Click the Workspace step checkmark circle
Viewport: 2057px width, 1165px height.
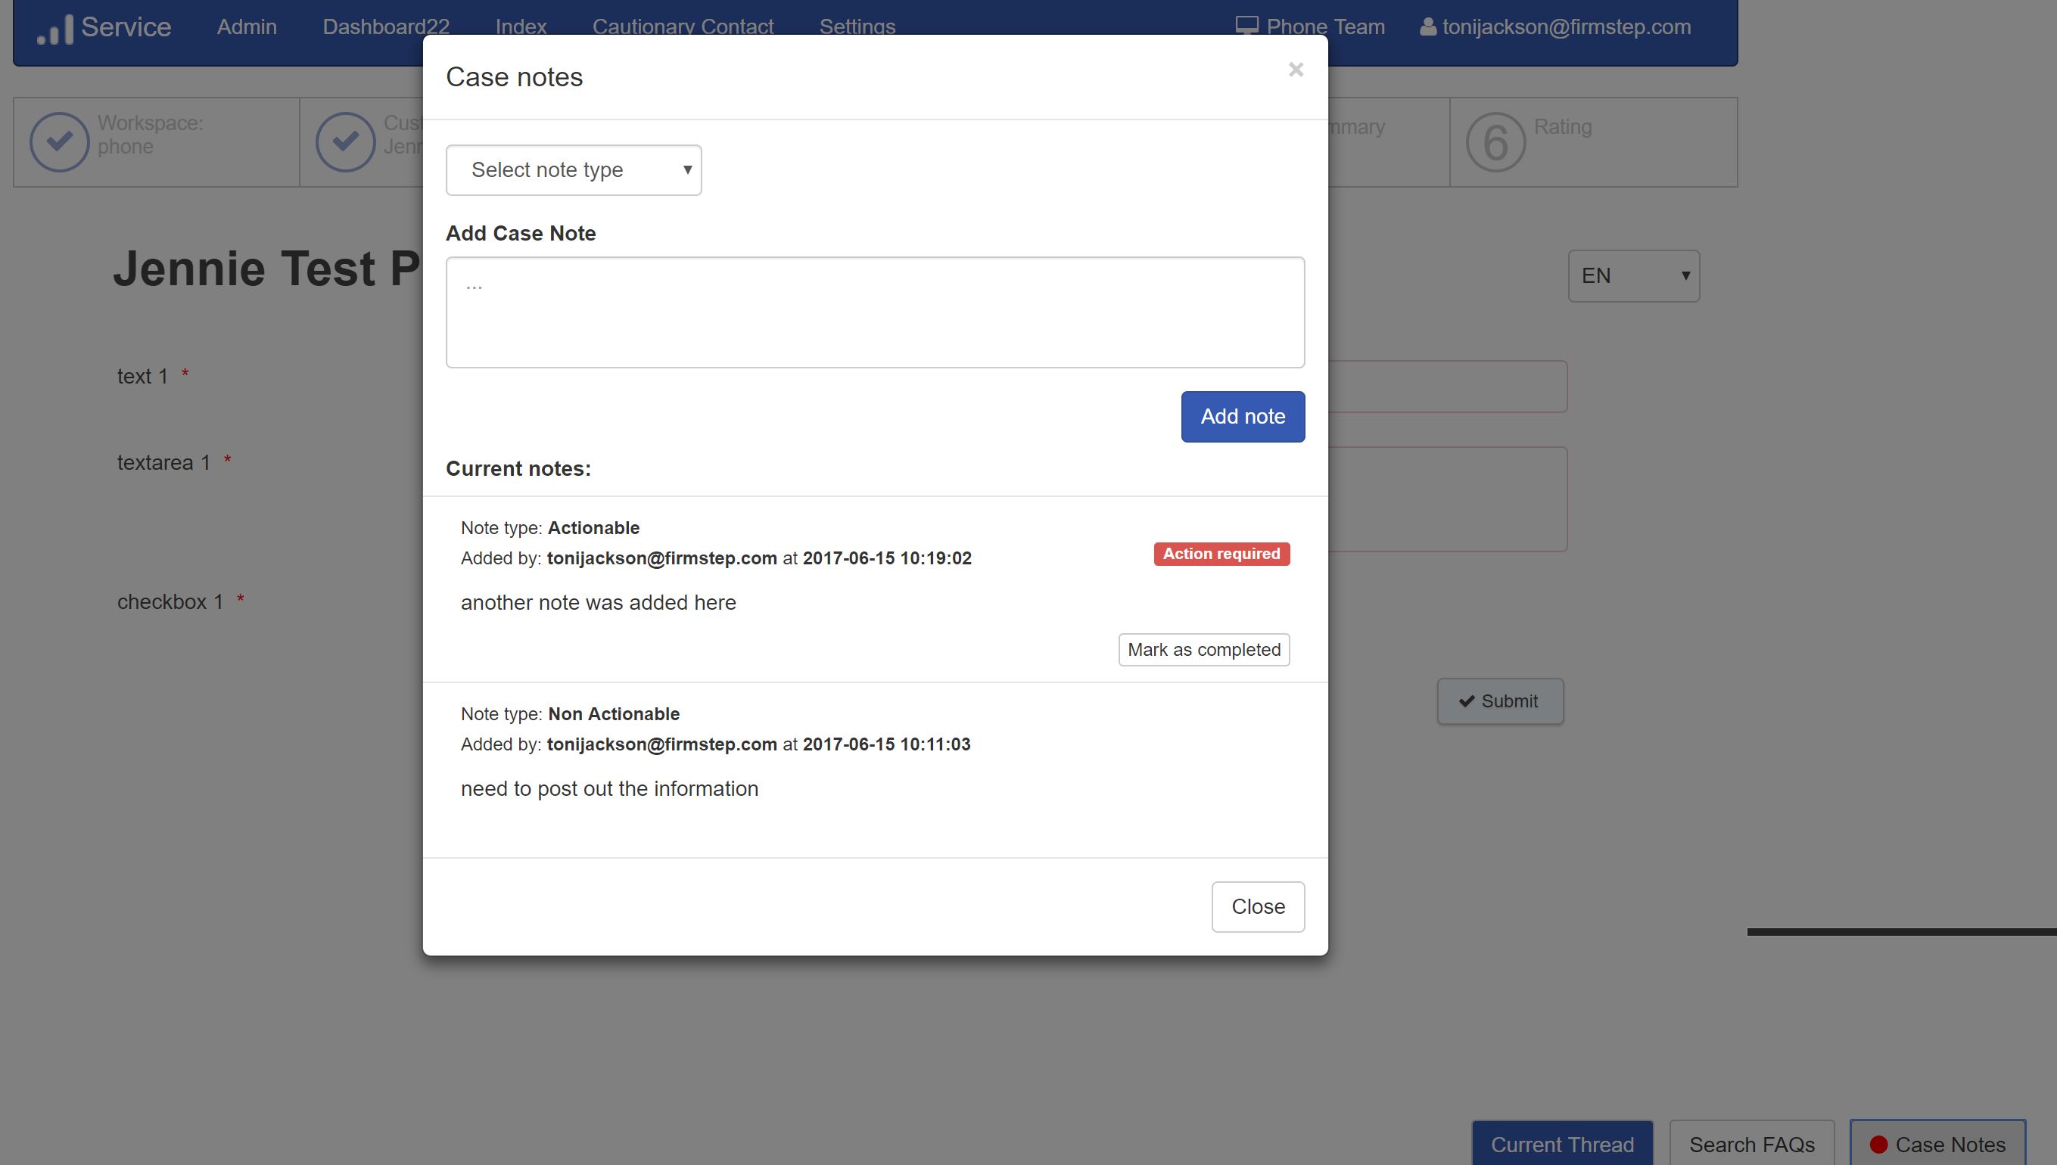[59, 141]
